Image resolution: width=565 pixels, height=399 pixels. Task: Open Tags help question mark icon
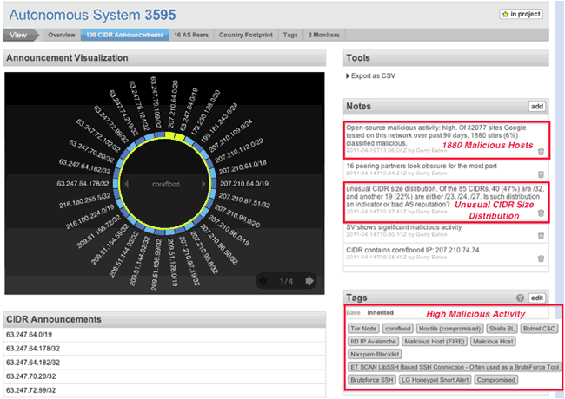coord(520,298)
